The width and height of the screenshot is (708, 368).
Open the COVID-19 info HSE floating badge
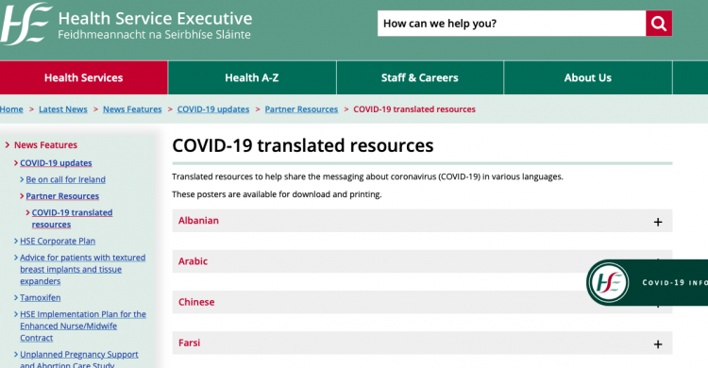pos(647,283)
